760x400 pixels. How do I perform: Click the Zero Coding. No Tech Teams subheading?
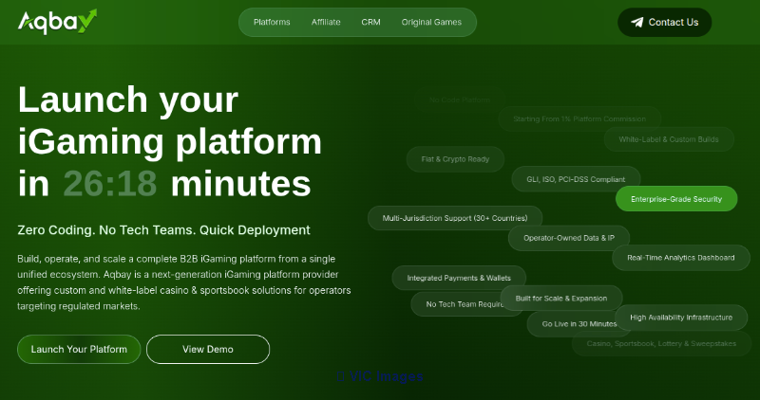[x=163, y=229]
